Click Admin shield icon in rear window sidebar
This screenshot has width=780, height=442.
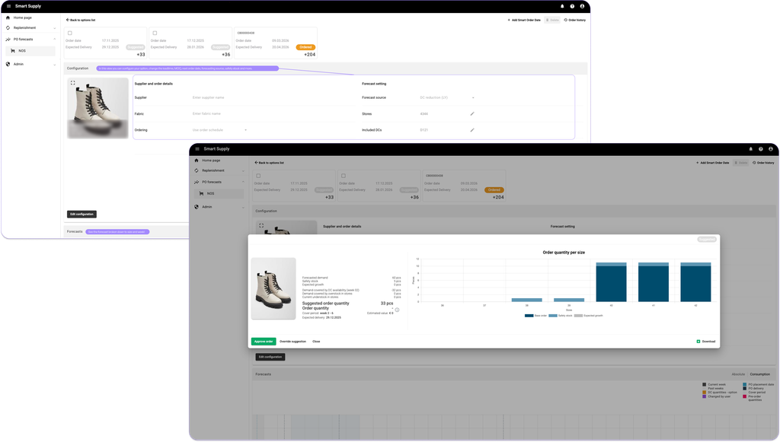pyautogui.click(x=8, y=64)
